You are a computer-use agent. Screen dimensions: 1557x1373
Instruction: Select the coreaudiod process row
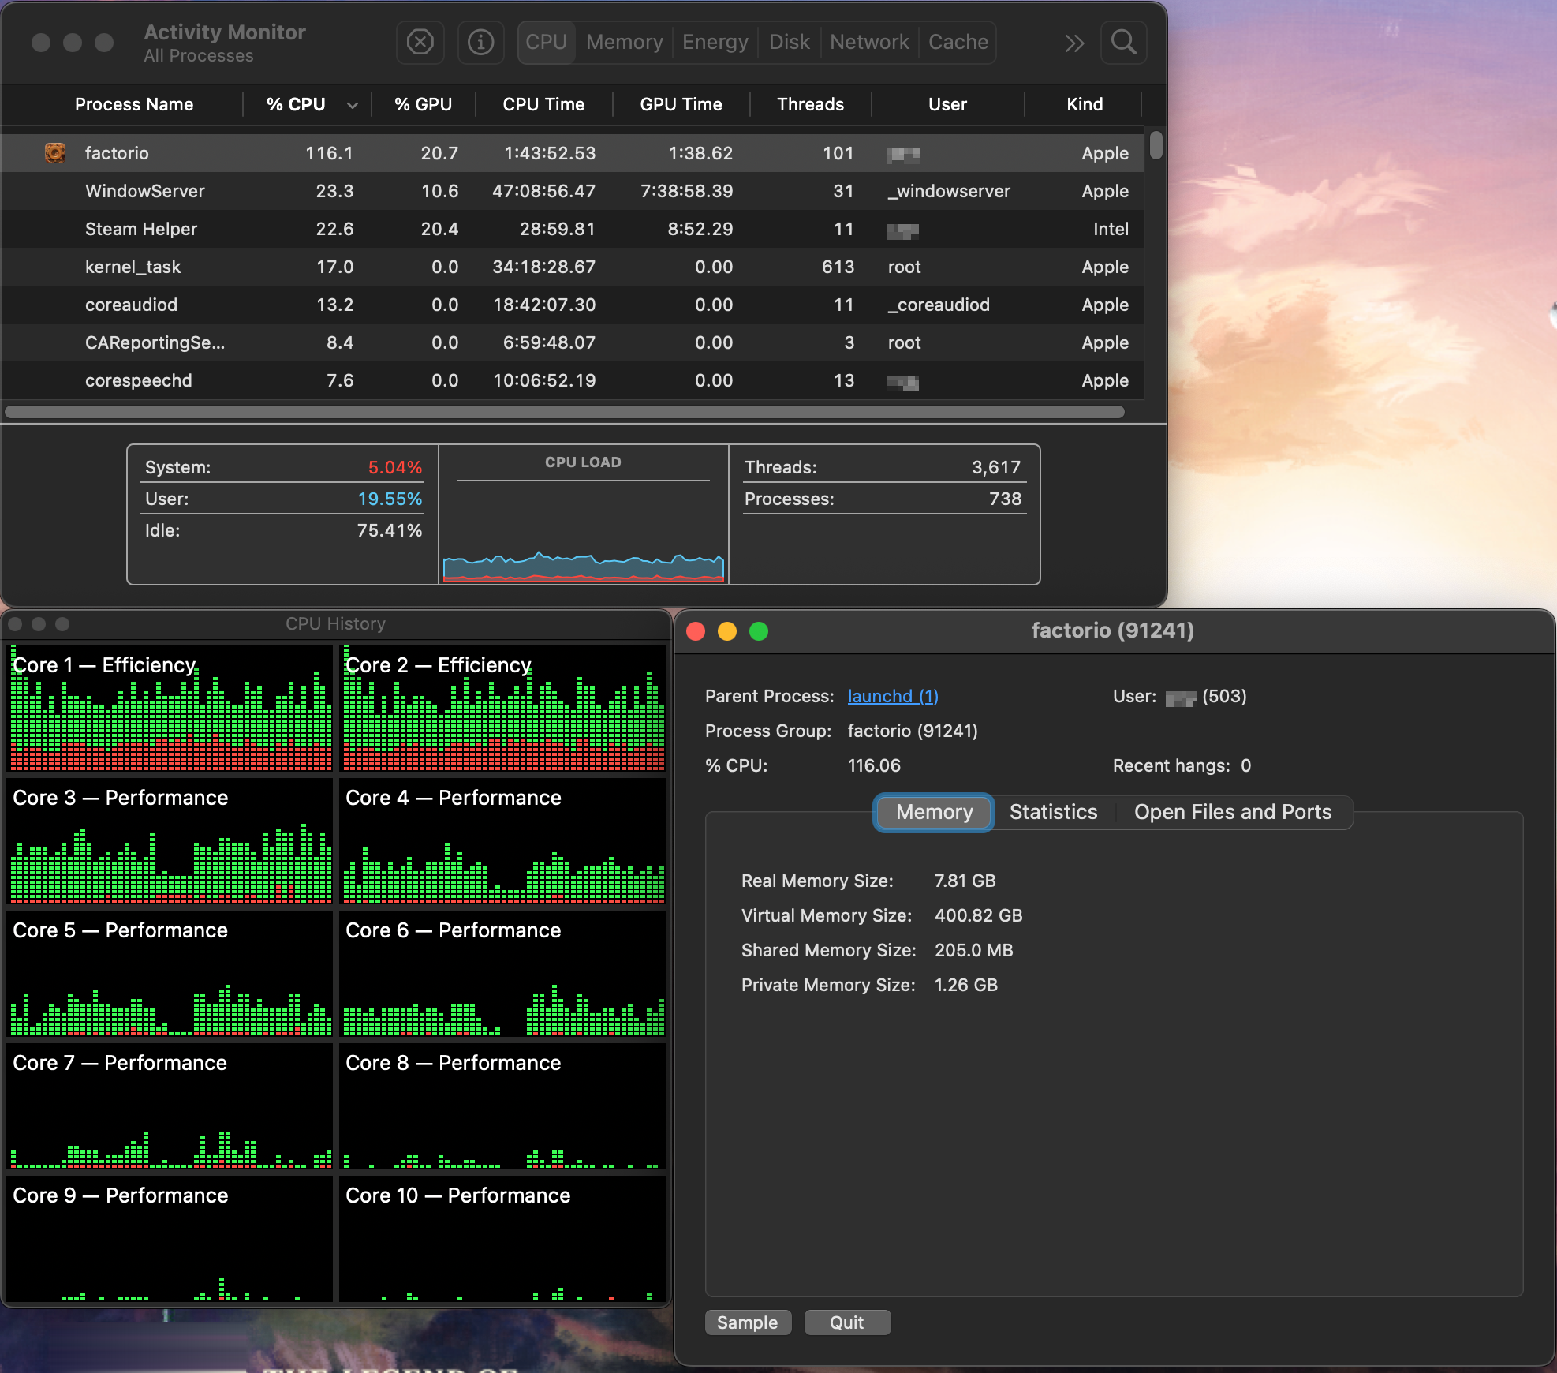coord(572,305)
